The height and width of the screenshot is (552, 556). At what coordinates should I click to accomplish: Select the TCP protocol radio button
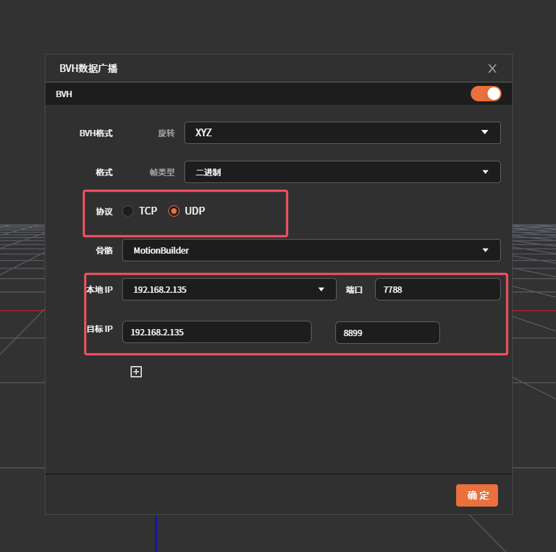pos(128,211)
